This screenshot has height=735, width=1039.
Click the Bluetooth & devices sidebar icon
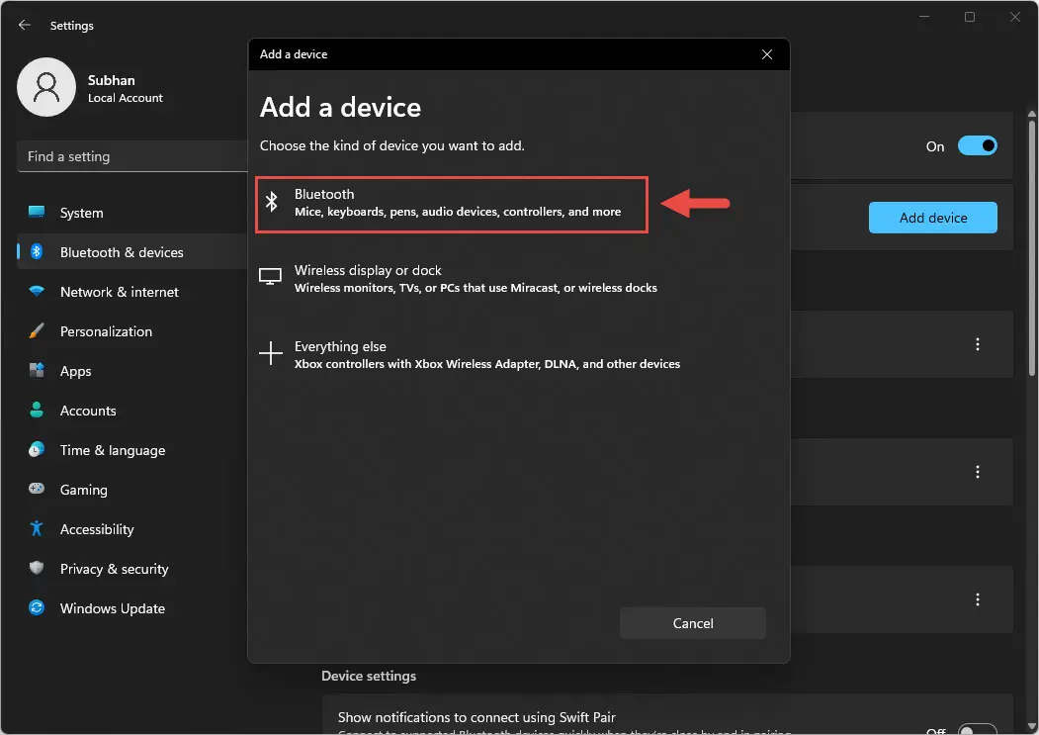point(37,252)
